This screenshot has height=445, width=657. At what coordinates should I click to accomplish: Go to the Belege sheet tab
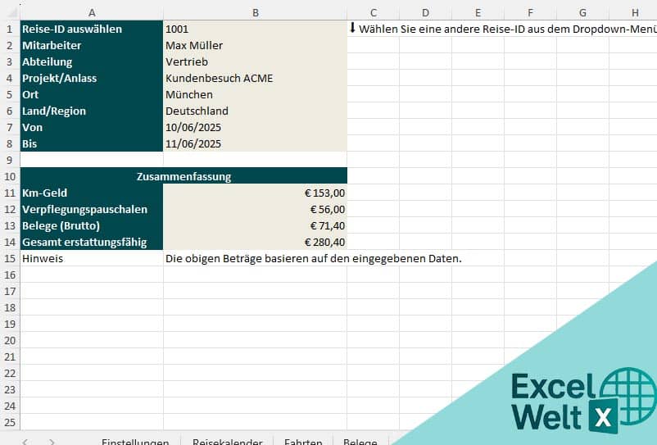[x=360, y=442]
